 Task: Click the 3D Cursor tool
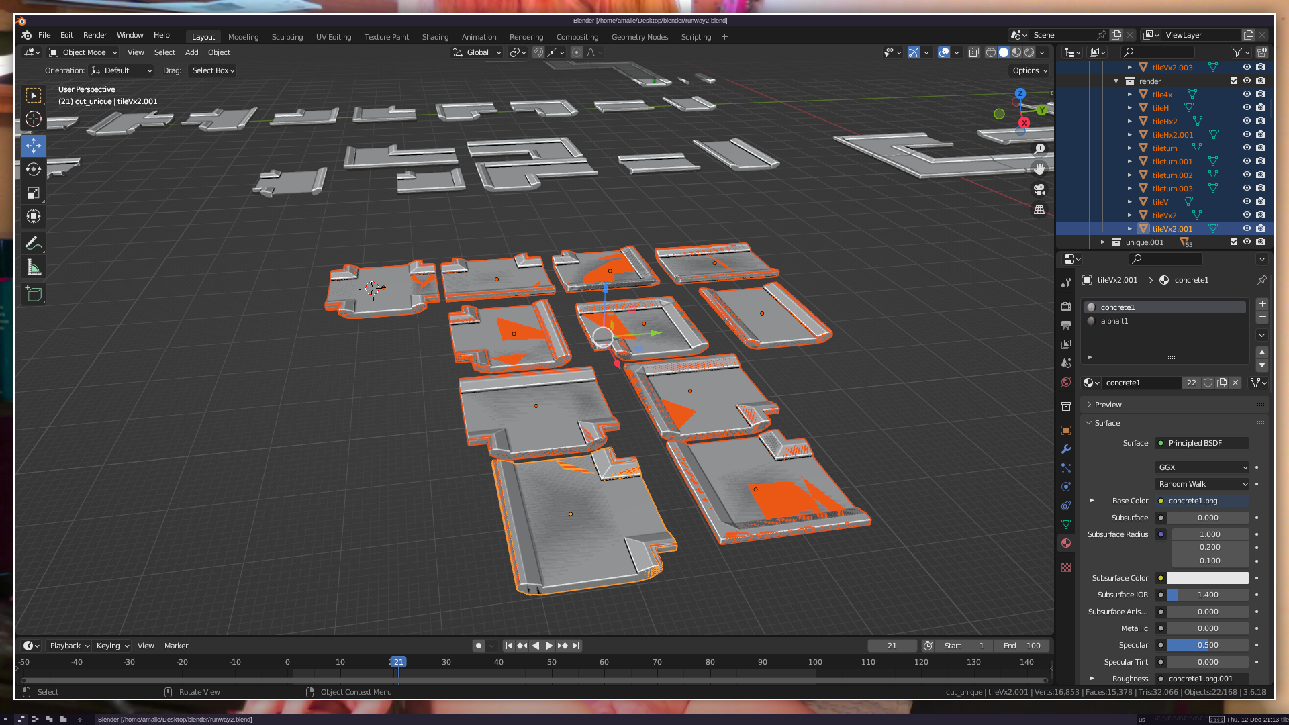[x=34, y=119]
